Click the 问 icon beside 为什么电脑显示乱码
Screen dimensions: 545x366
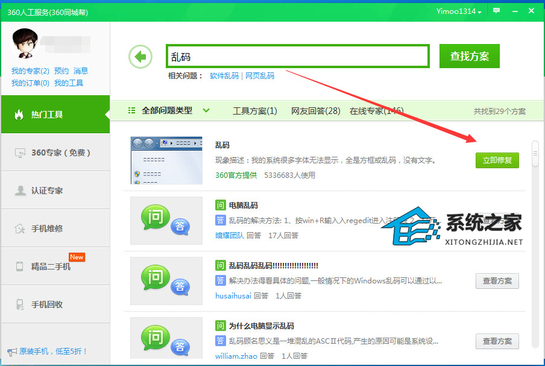tap(221, 326)
